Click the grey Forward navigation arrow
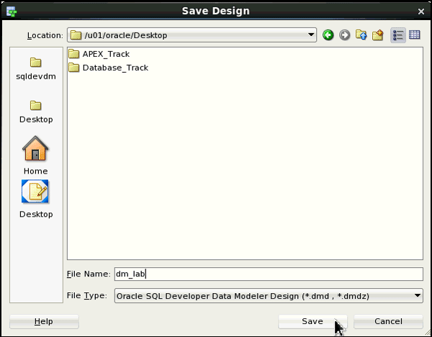432x337 pixels. 344,35
